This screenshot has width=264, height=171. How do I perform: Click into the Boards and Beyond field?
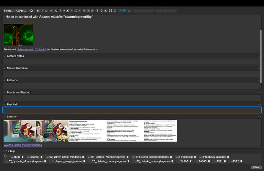pos(132,98)
